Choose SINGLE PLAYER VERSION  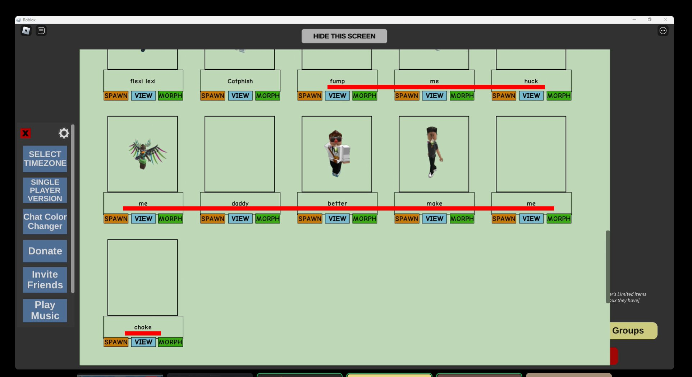tap(45, 190)
